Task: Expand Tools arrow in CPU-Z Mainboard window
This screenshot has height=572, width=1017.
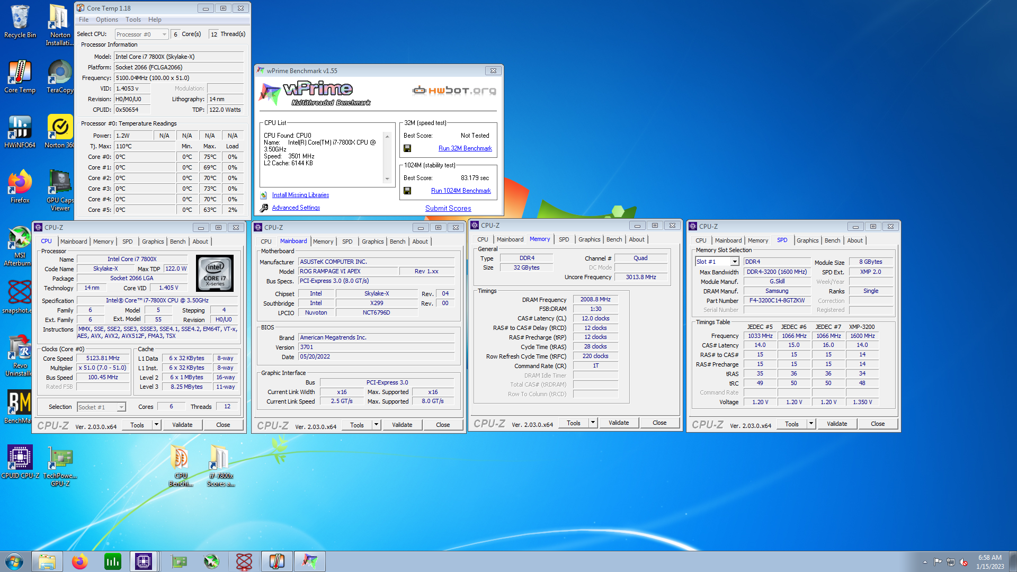Action: coord(376,425)
